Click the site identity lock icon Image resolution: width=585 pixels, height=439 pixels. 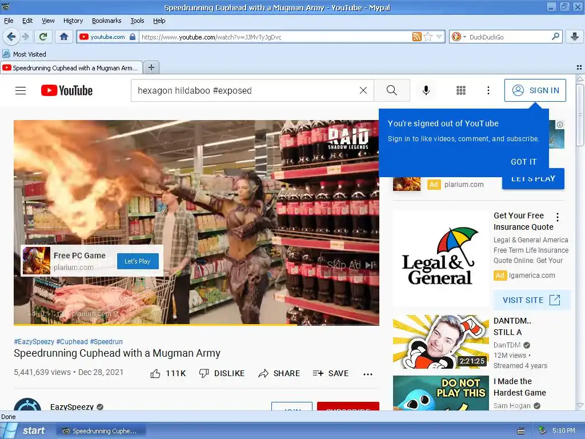133,37
